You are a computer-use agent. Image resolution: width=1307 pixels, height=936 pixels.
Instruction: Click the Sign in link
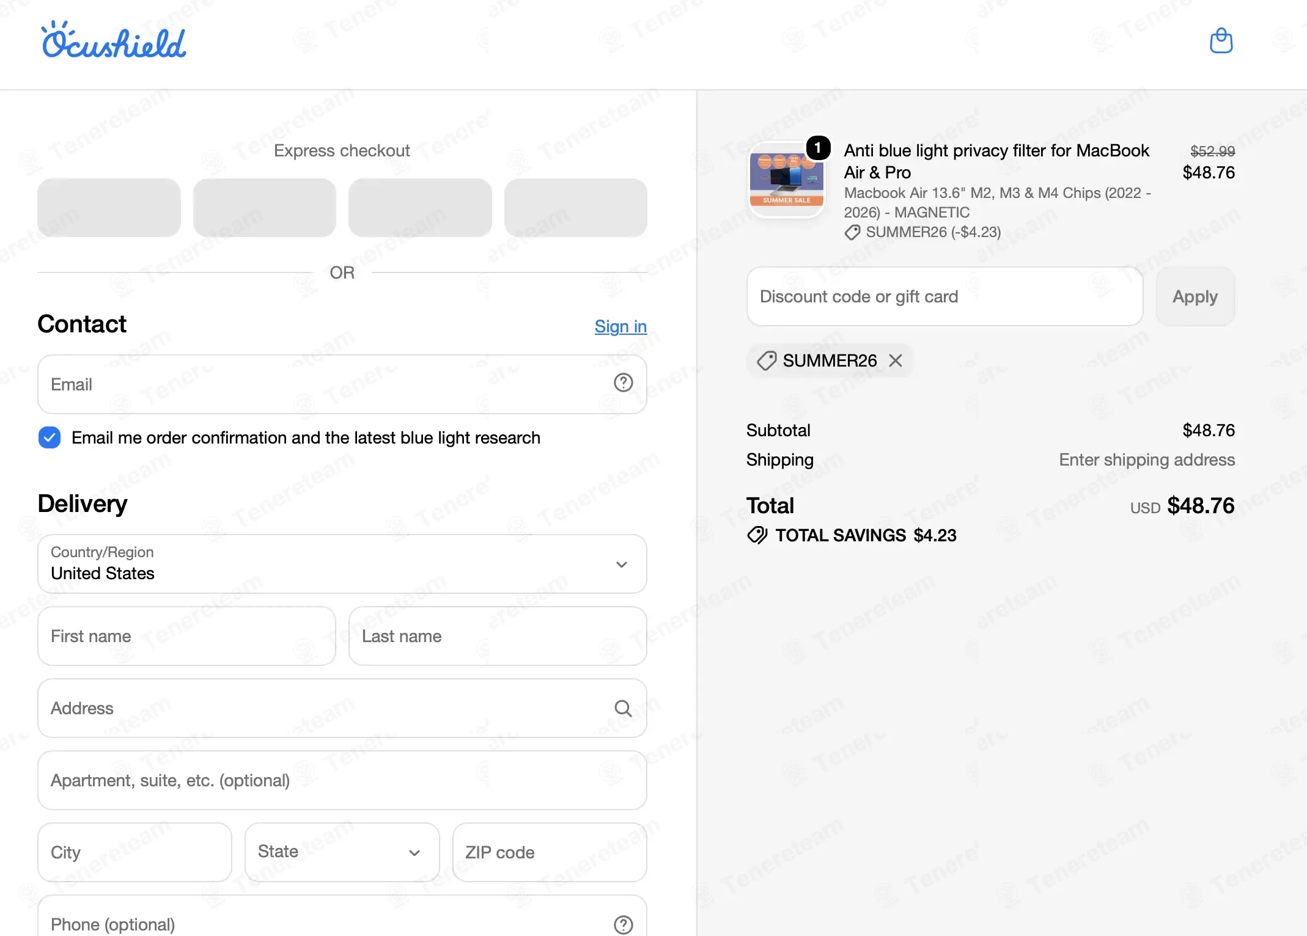tap(620, 326)
